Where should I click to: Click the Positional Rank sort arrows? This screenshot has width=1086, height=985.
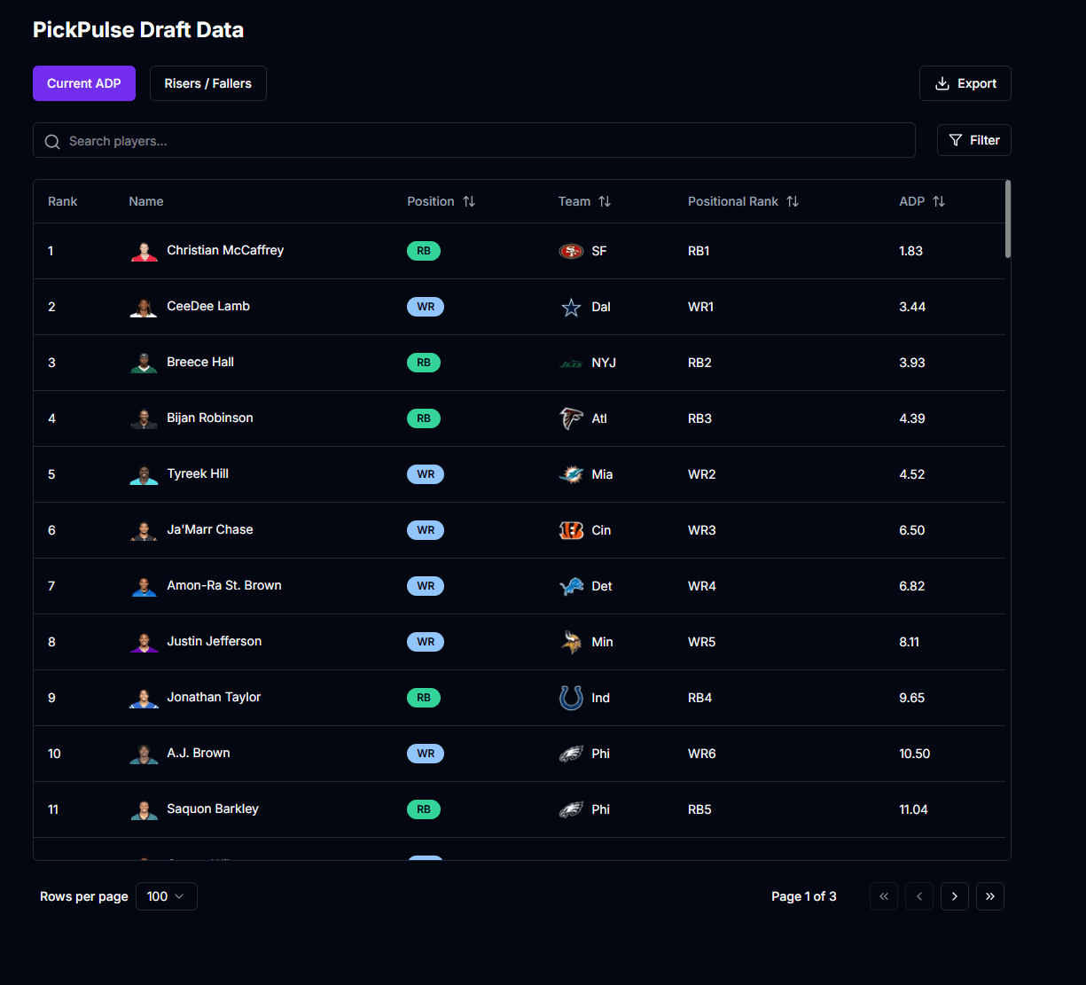click(x=793, y=201)
